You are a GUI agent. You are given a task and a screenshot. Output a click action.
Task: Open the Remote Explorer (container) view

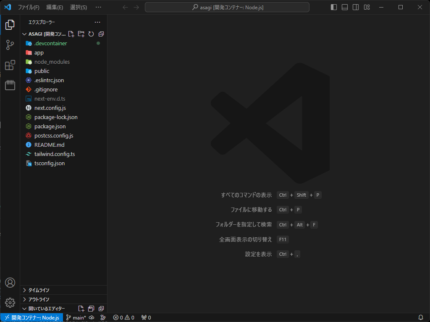(x=10, y=85)
